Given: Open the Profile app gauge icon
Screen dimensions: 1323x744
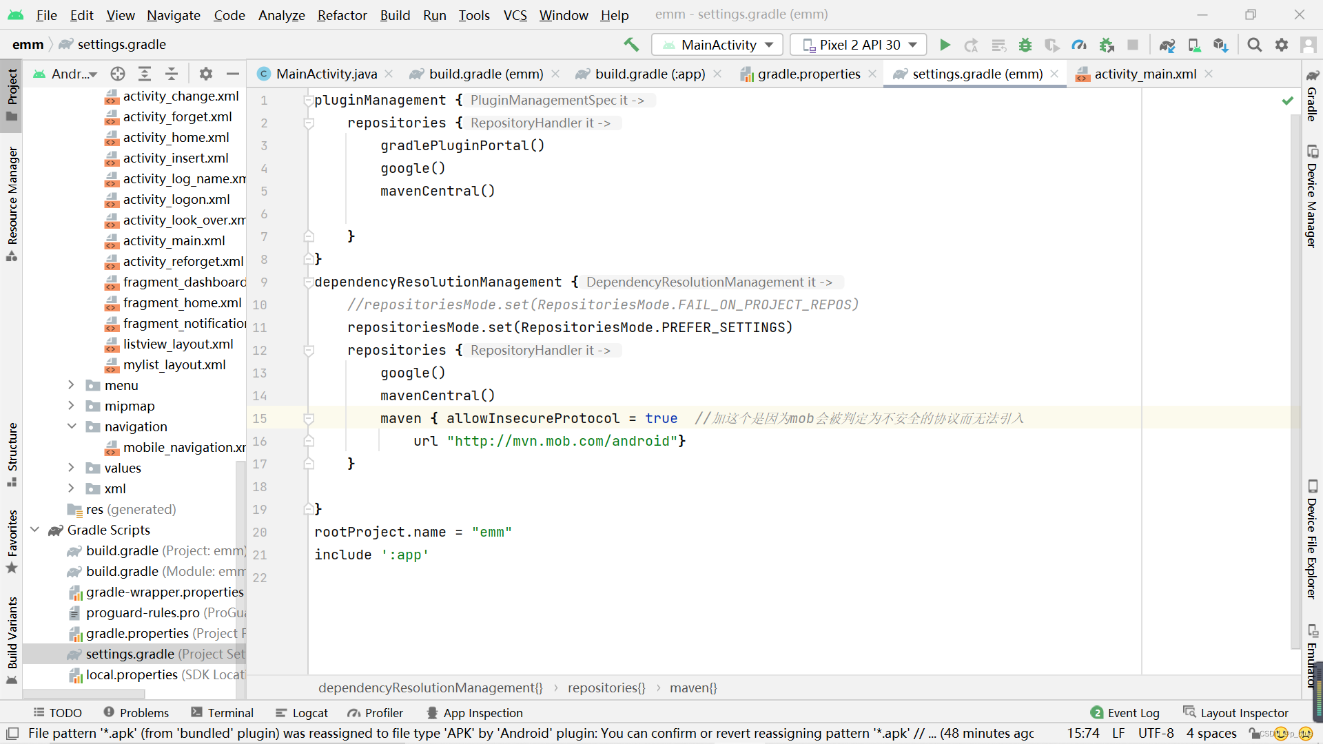Looking at the screenshot, I should [1079, 45].
